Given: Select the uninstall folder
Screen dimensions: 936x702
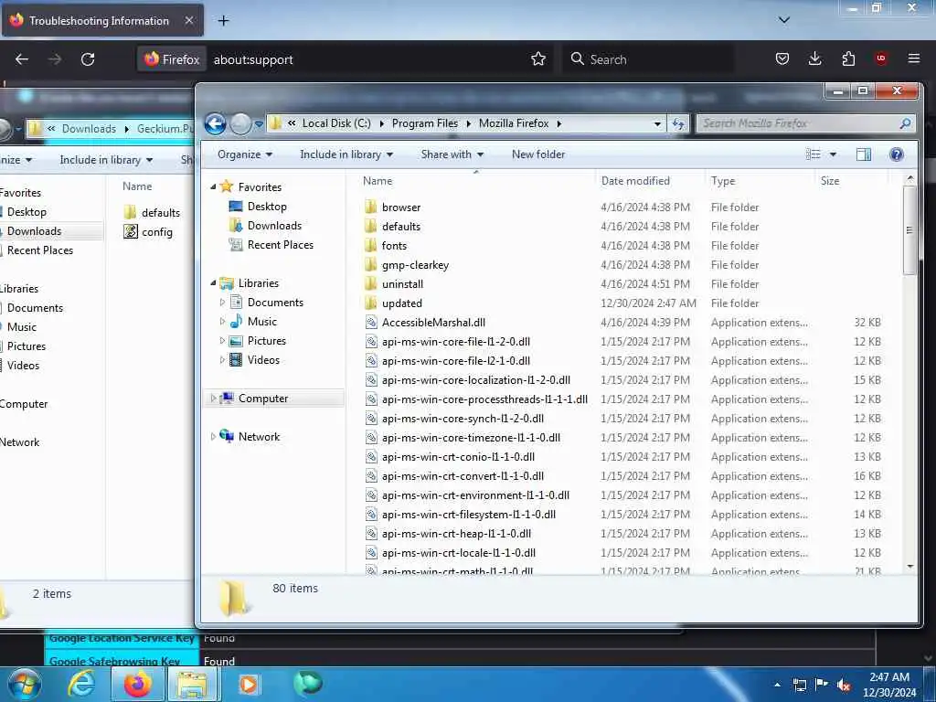Looking at the screenshot, I should point(402,284).
